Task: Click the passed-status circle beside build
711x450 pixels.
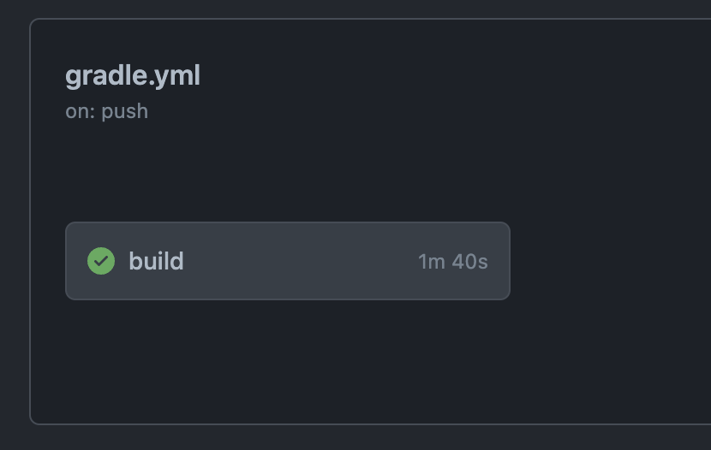Action: pyautogui.click(x=101, y=261)
